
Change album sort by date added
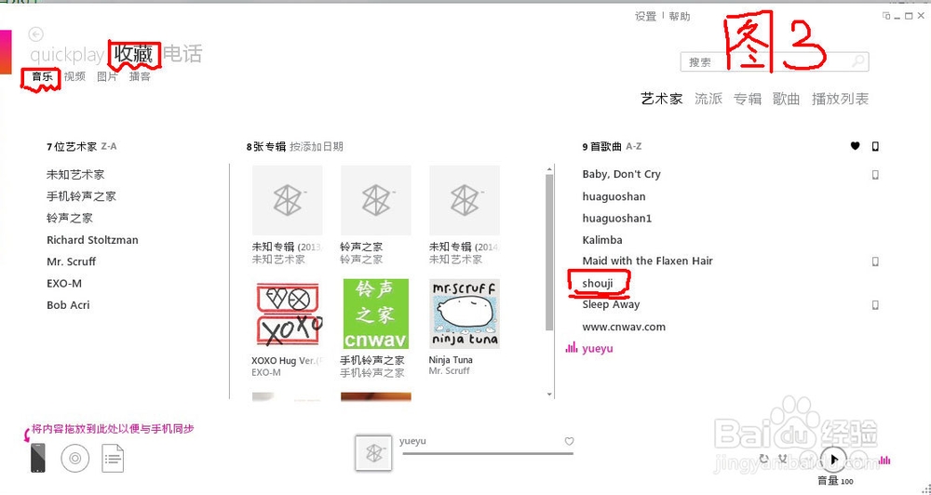[317, 147]
